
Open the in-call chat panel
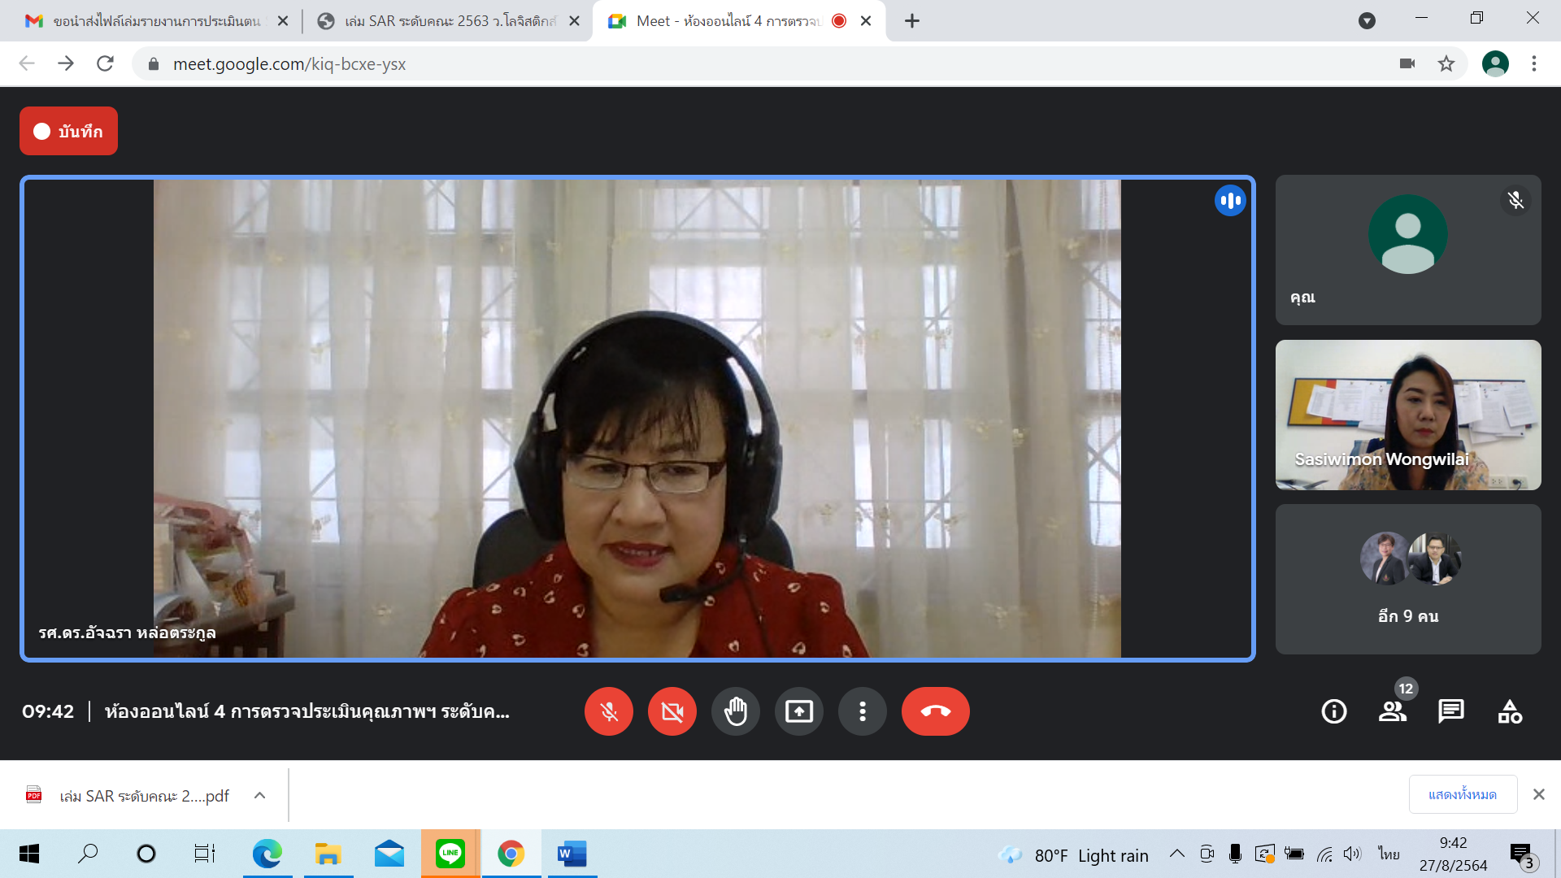click(x=1450, y=711)
